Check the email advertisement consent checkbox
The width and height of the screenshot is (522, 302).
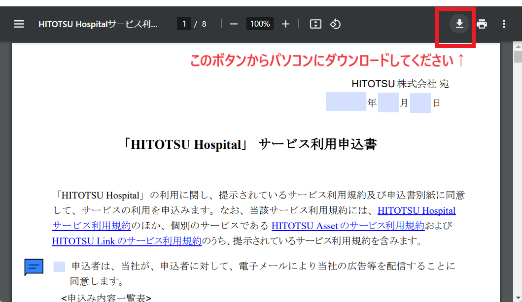pos(59,267)
